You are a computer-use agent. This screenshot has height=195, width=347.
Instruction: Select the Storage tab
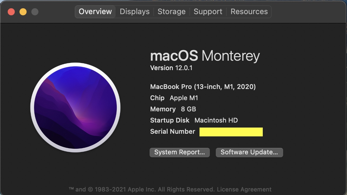(x=171, y=12)
